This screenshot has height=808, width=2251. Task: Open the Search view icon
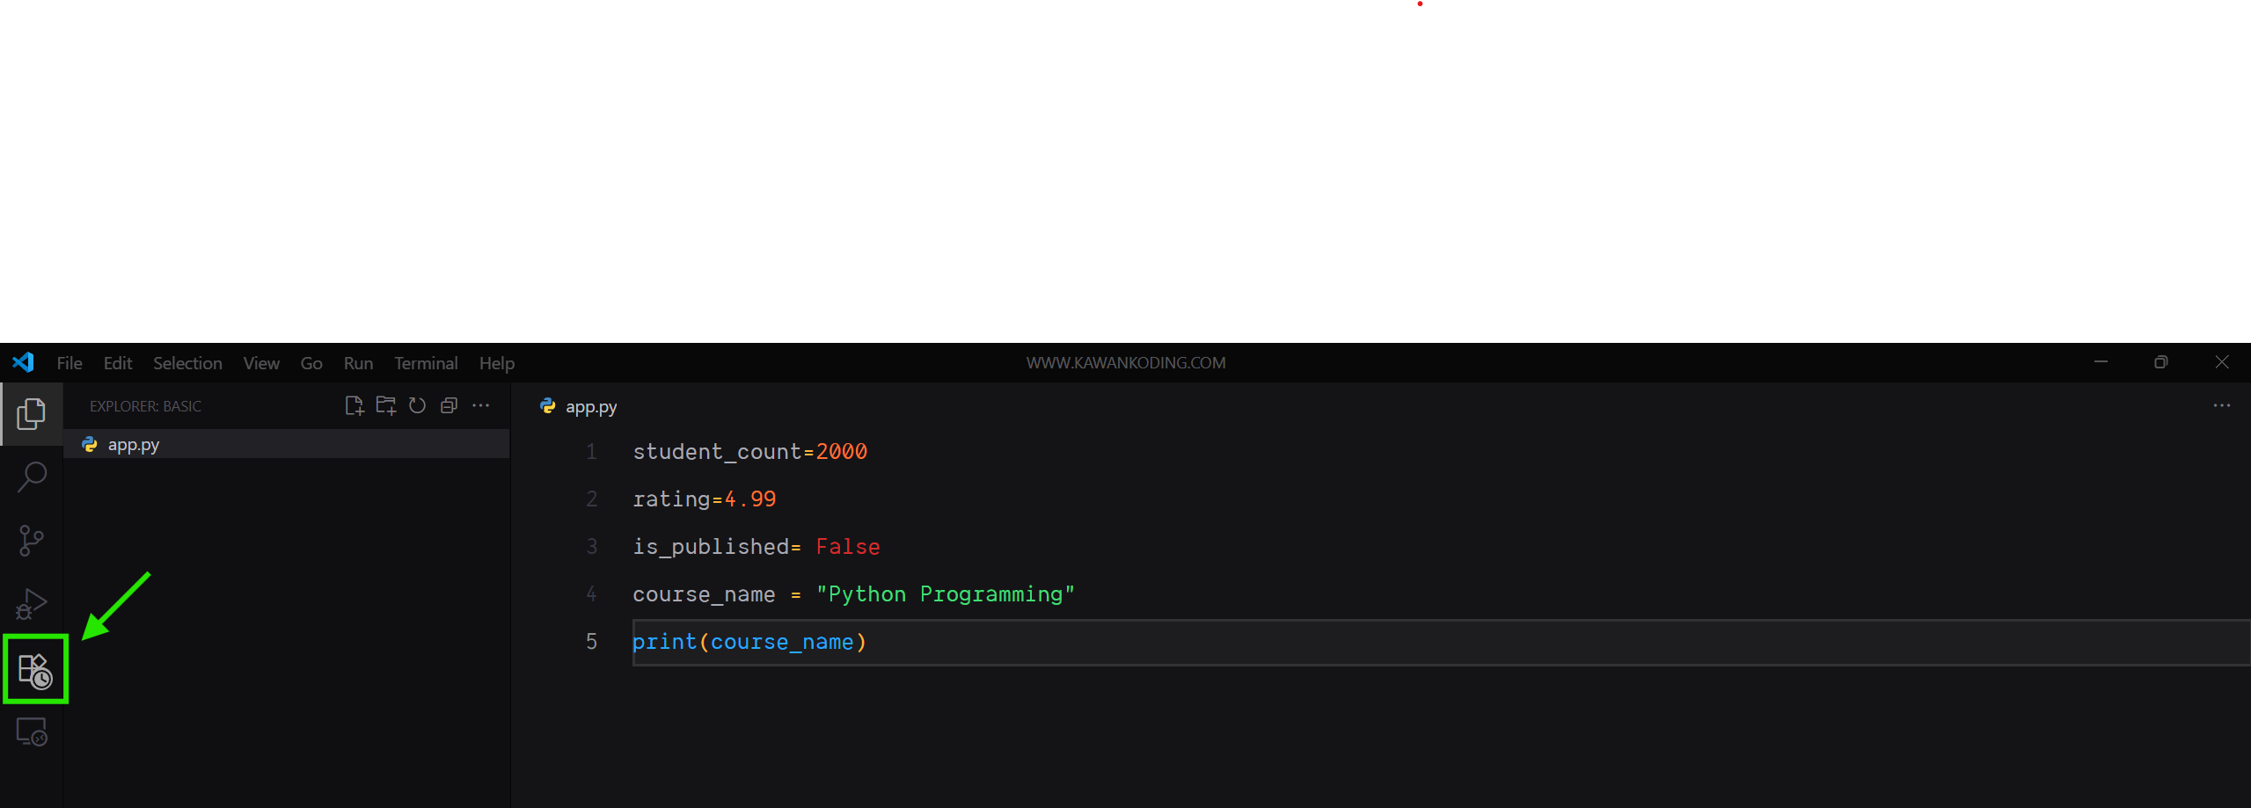point(32,477)
